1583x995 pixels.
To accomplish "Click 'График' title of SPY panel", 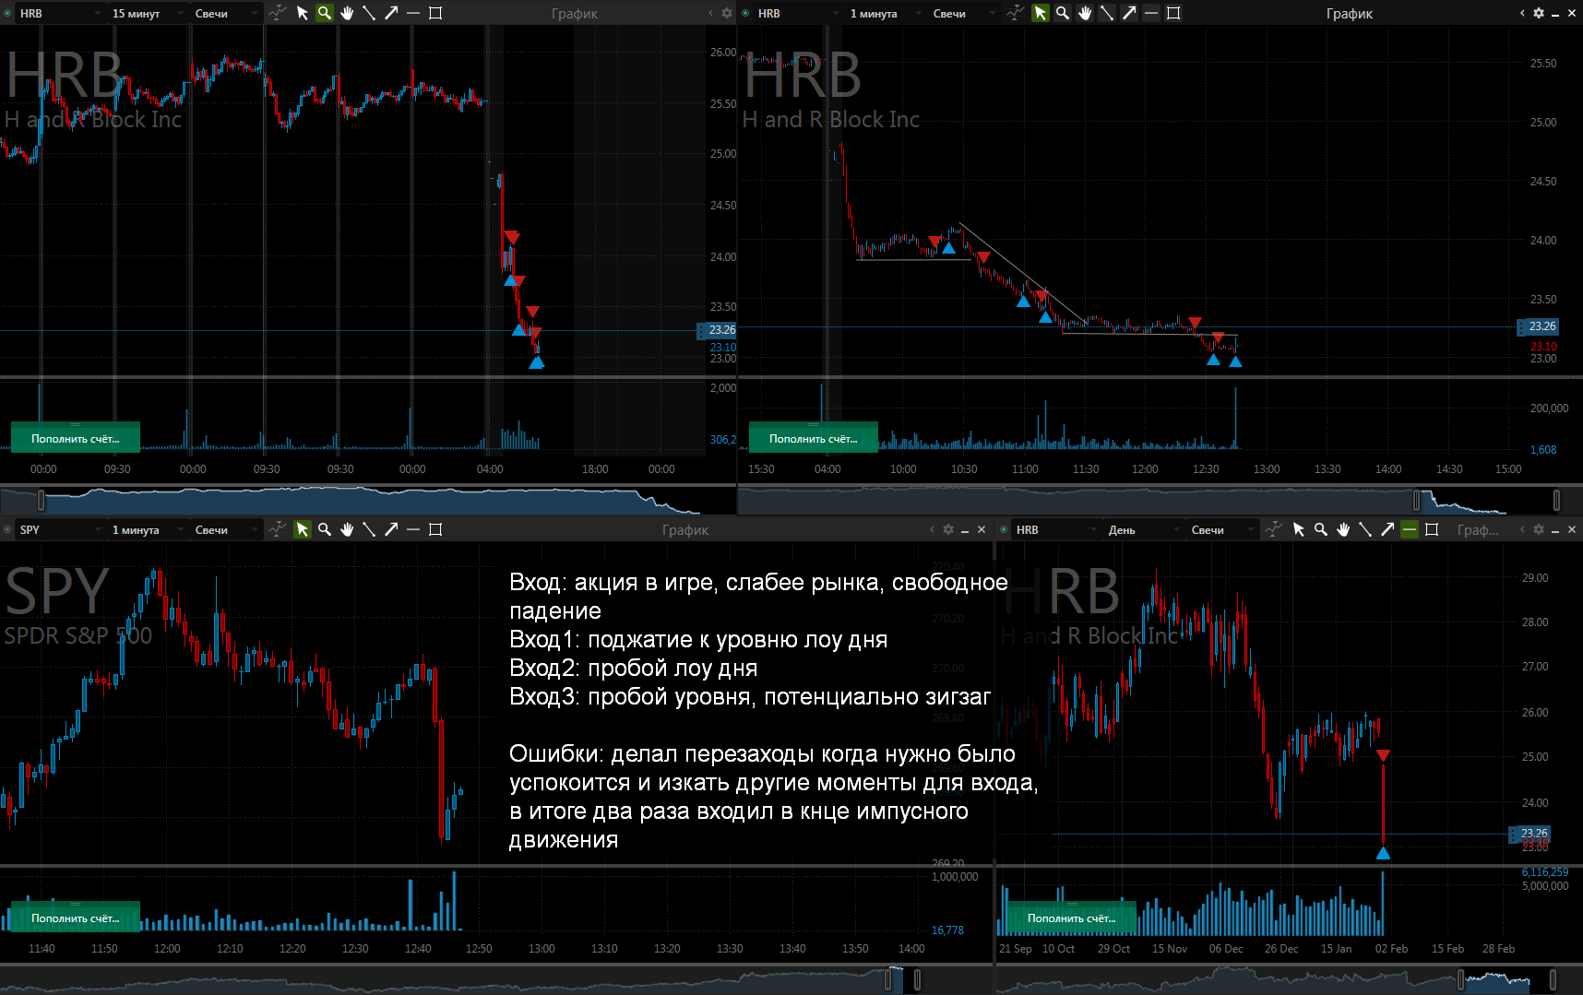I will (685, 529).
